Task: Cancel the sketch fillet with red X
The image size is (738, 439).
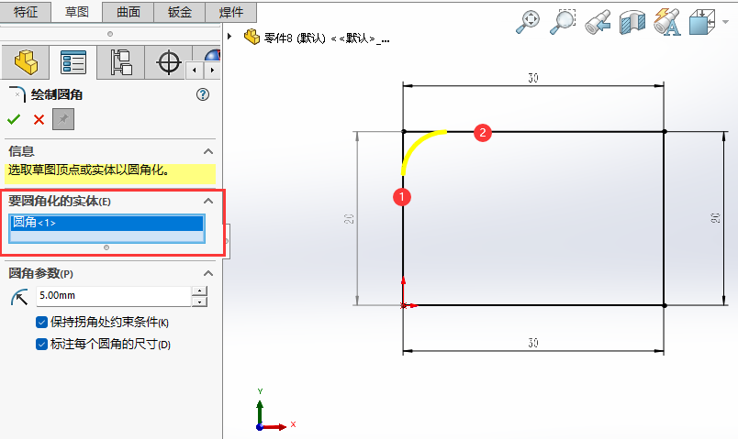Action: tap(39, 119)
